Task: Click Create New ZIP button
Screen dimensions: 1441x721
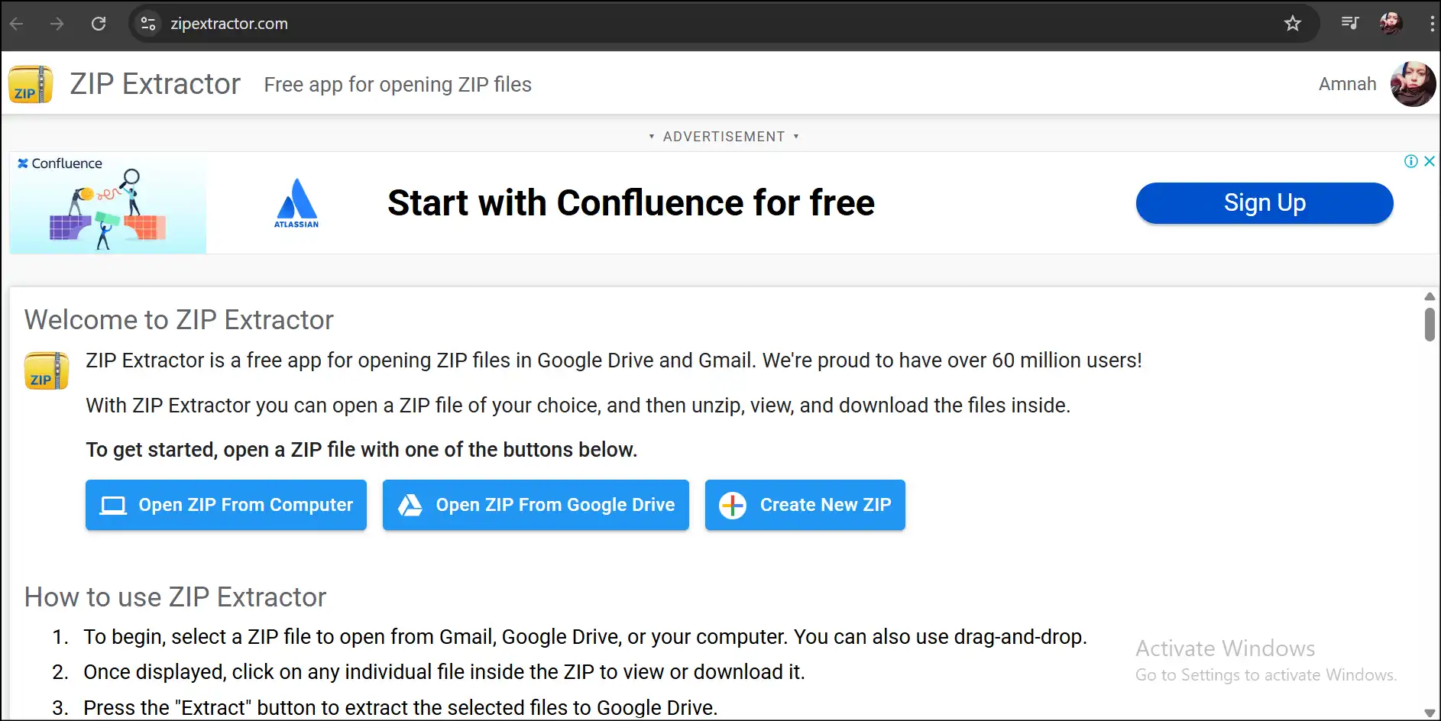Action: (805, 505)
